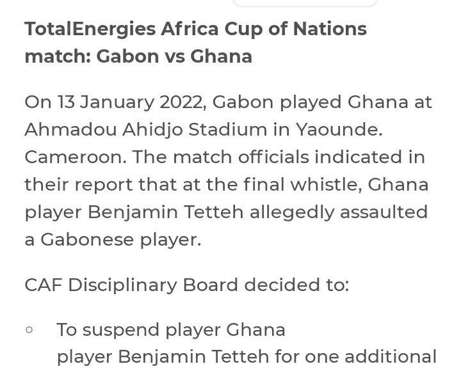The height and width of the screenshot is (371, 461).
Task: Click 'Gabon played Ghana at' in the first line
Action: [322, 103]
